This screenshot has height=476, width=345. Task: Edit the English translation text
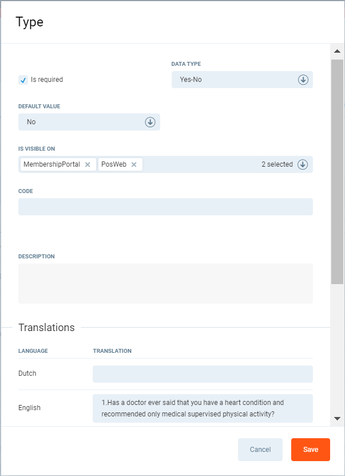click(x=203, y=408)
